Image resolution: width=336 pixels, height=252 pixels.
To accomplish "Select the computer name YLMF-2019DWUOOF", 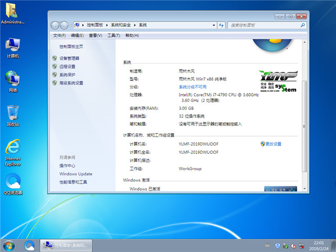I will 198,144.
